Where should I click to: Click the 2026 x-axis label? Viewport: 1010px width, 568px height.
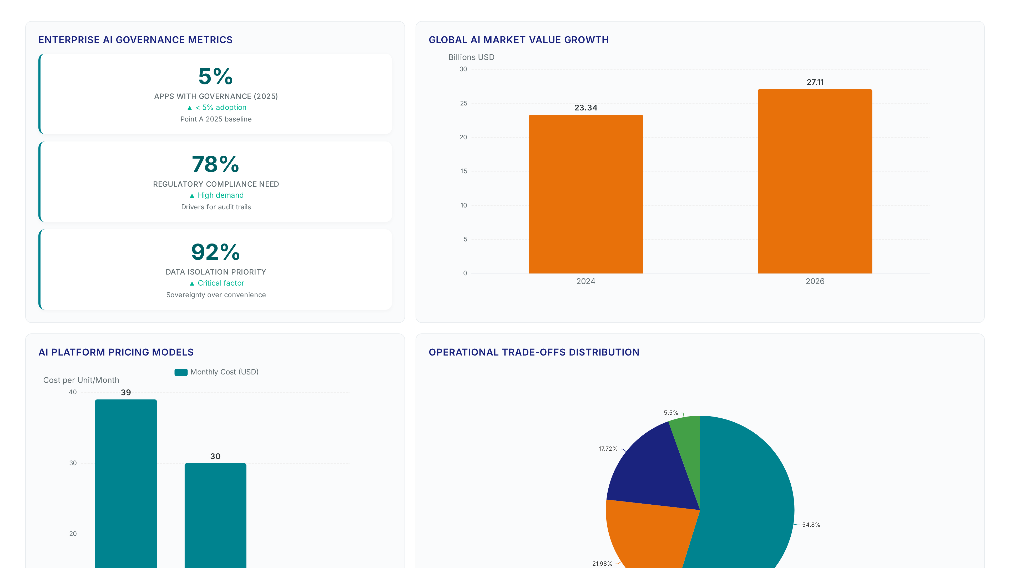pyautogui.click(x=815, y=281)
